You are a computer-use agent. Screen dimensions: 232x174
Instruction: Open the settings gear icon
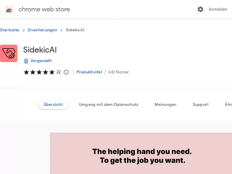200,9
